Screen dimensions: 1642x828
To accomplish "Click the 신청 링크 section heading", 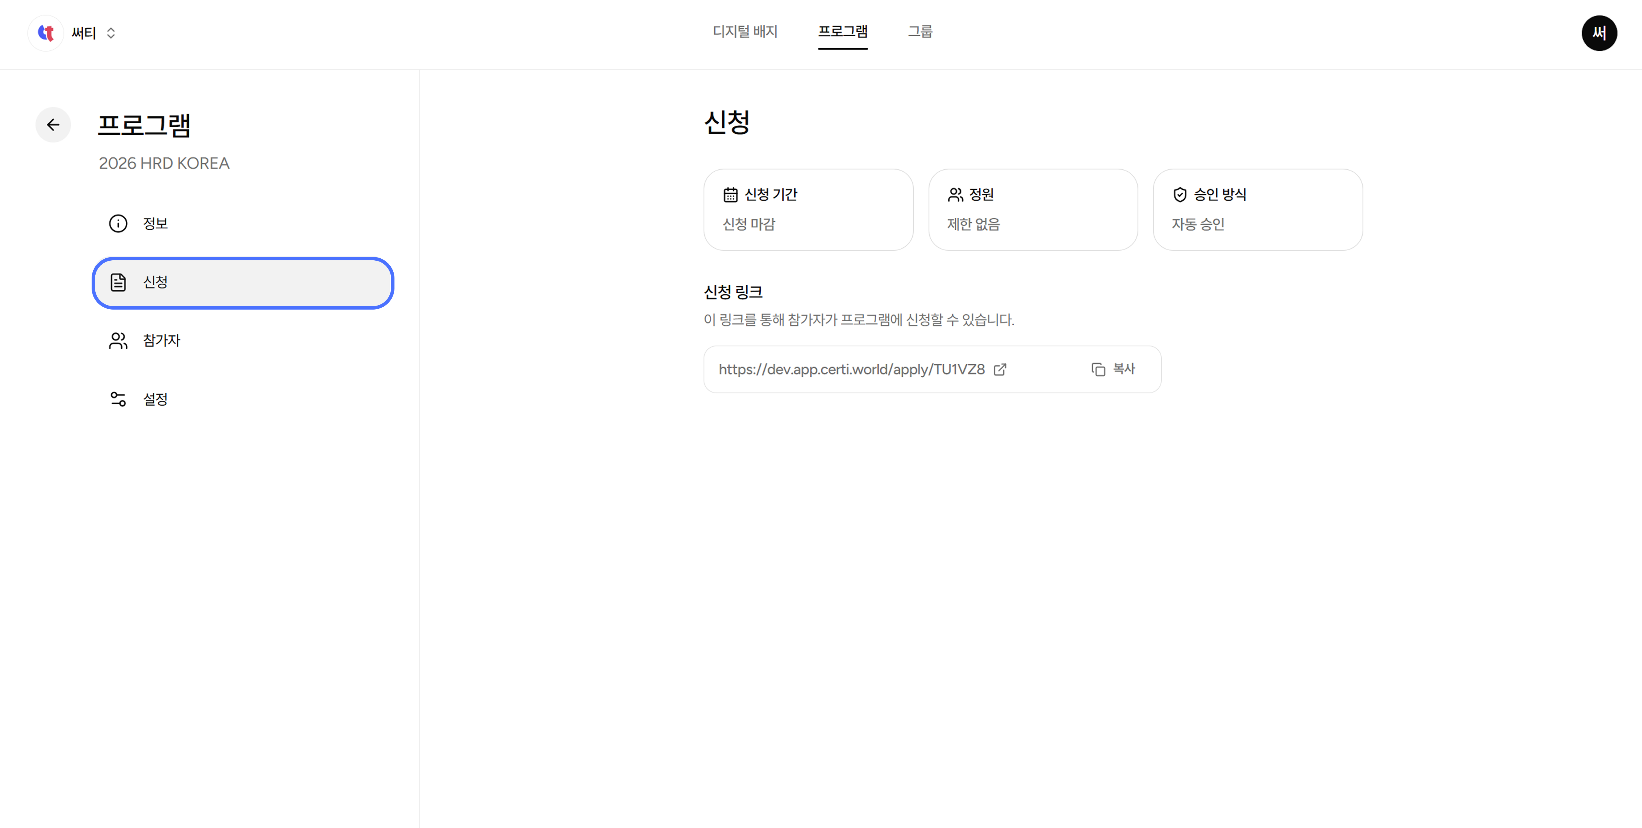I will click(x=733, y=292).
